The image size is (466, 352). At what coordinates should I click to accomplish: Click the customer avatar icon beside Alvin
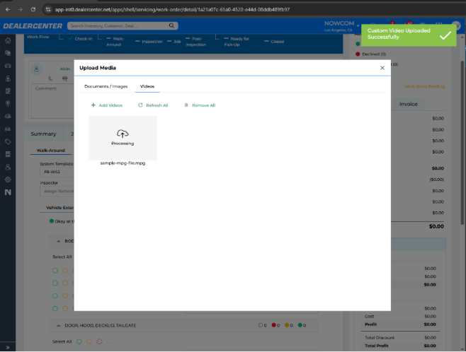(x=37, y=69)
